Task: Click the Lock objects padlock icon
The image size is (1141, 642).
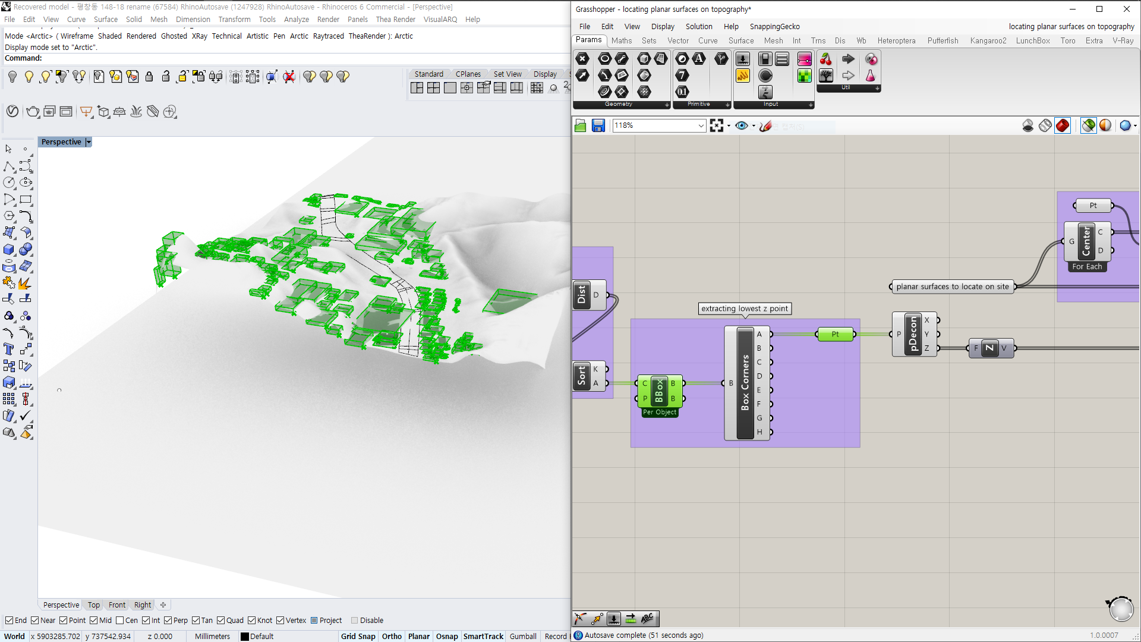Action: coord(149,77)
